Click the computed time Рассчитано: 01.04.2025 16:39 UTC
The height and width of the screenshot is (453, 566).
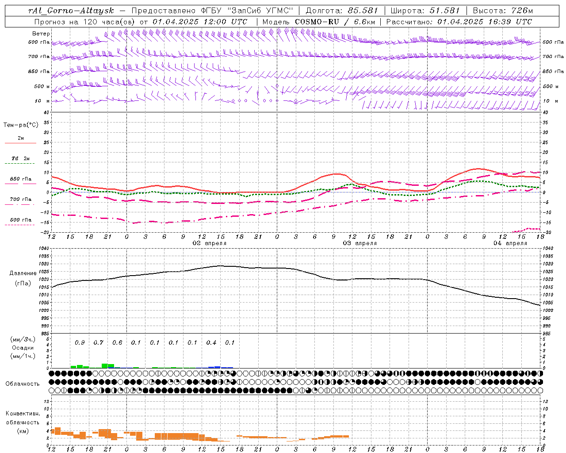pos(459,22)
